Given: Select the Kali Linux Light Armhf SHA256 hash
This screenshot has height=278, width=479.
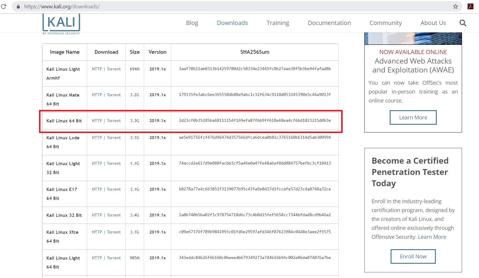Looking at the screenshot, I should pyautogui.click(x=255, y=69).
